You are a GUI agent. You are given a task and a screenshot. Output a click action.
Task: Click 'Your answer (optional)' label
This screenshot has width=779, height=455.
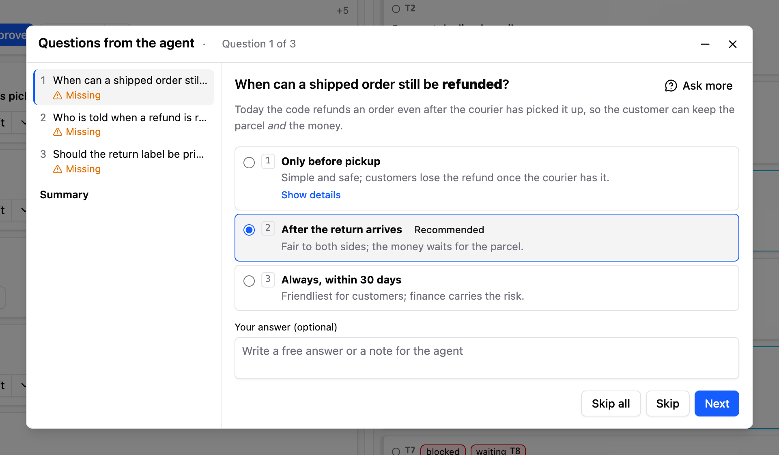[x=286, y=327]
